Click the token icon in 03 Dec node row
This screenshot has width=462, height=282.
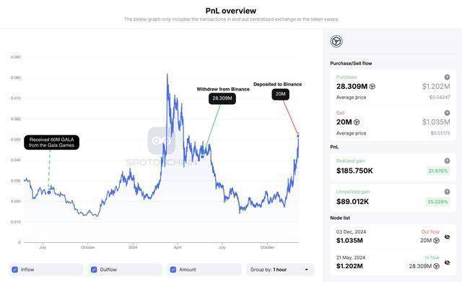tap(436, 240)
